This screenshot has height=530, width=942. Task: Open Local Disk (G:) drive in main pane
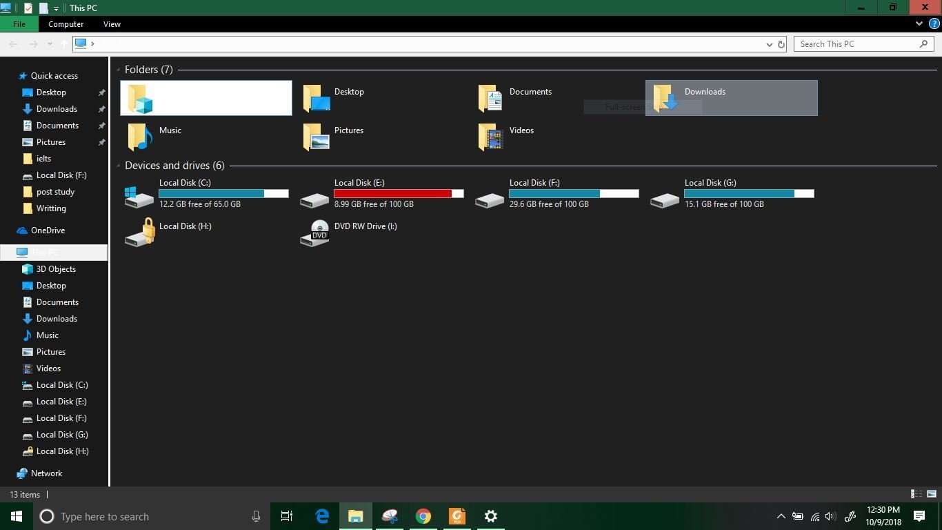click(731, 193)
